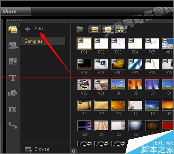
Task: Select the I16 sunset image thumbnail
Action: pyautogui.click(x=168, y=105)
